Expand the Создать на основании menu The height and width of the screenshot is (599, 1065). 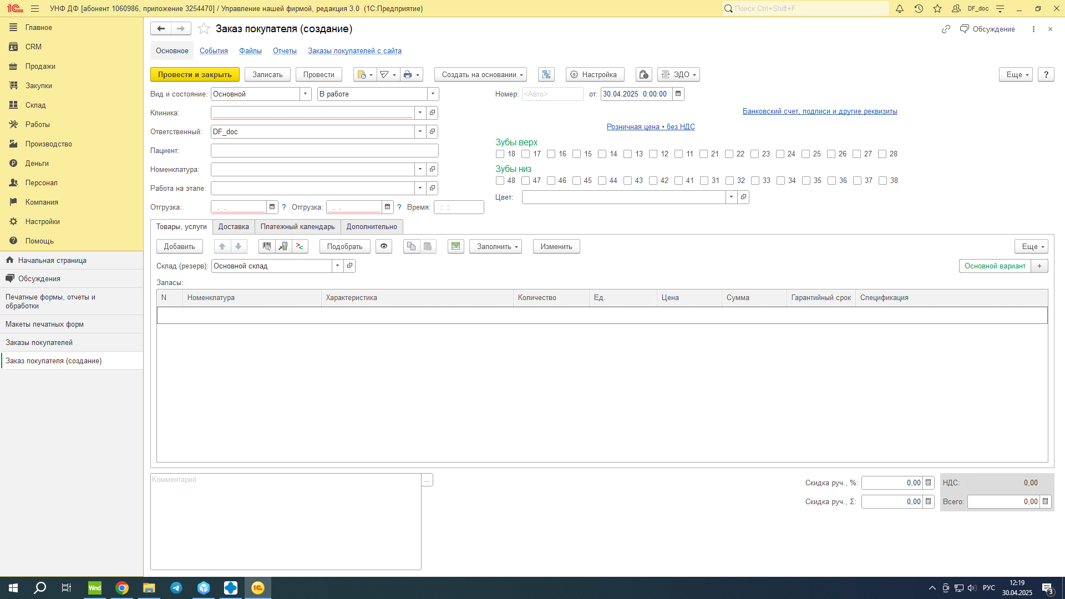[480, 74]
